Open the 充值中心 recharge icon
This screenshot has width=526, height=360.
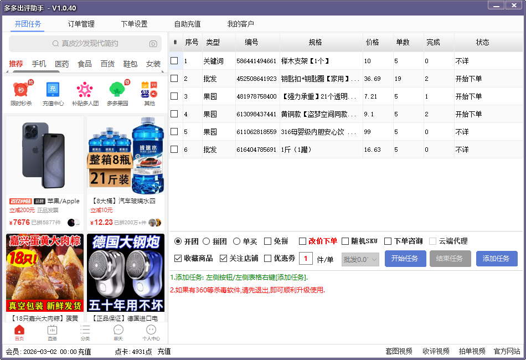(x=53, y=90)
